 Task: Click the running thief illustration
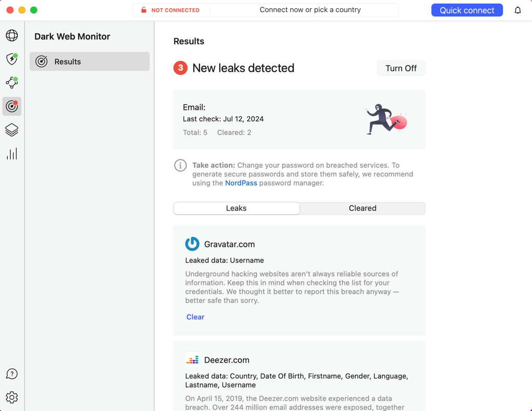(386, 119)
